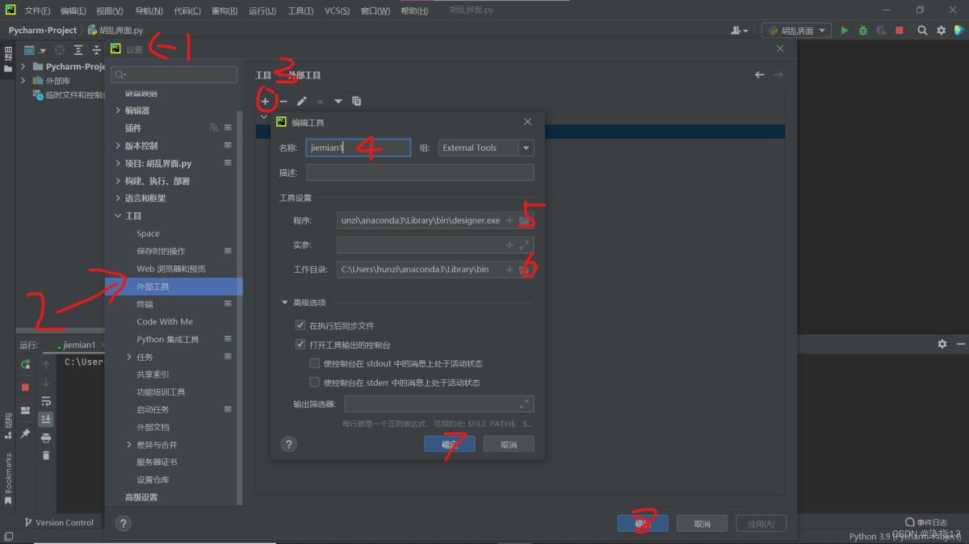Screen dimensions: 969x544
Task: Pin the Run tab
Action: (25, 433)
